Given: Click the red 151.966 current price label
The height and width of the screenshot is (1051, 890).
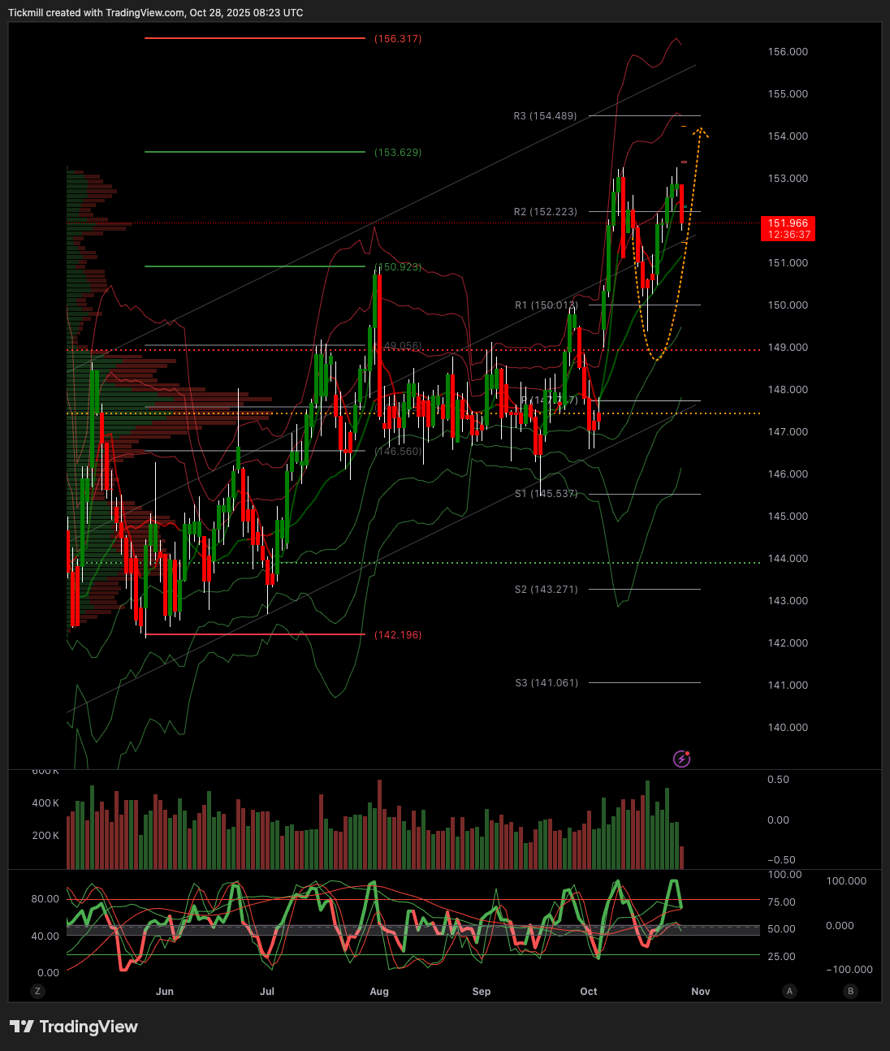Looking at the screenshot, I should click(x=788, y=228).
